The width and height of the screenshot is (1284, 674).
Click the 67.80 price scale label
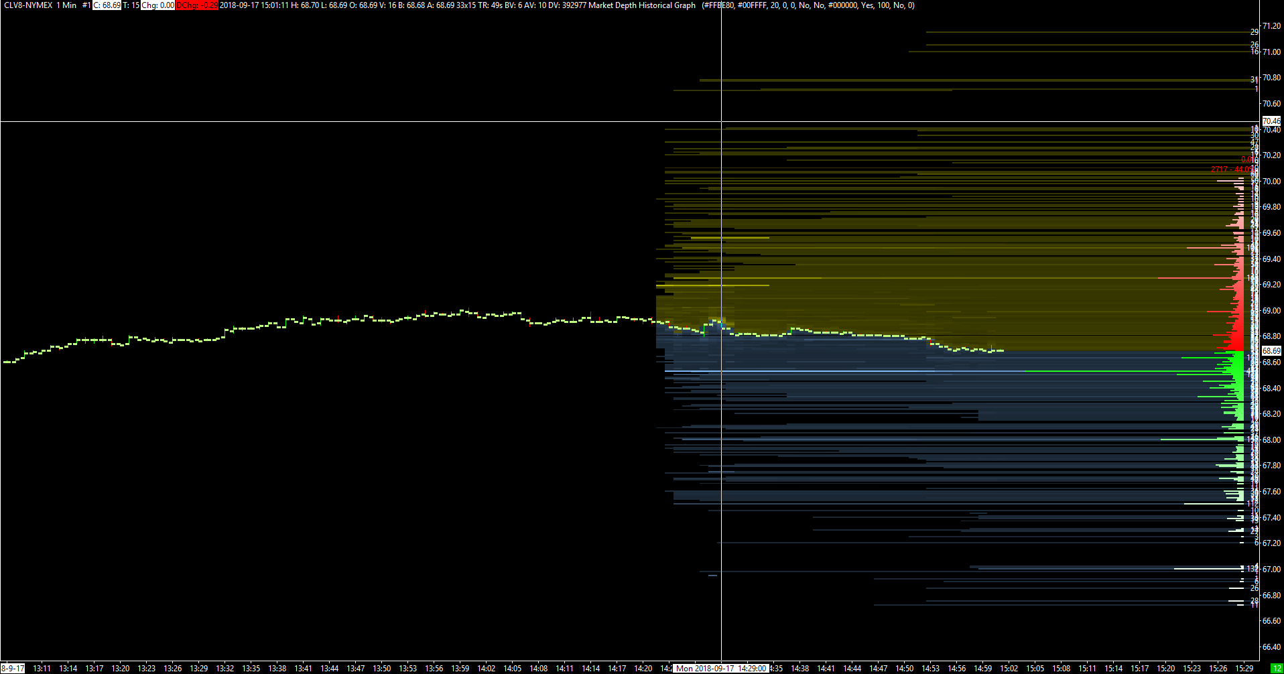[x=1271, y=466]
